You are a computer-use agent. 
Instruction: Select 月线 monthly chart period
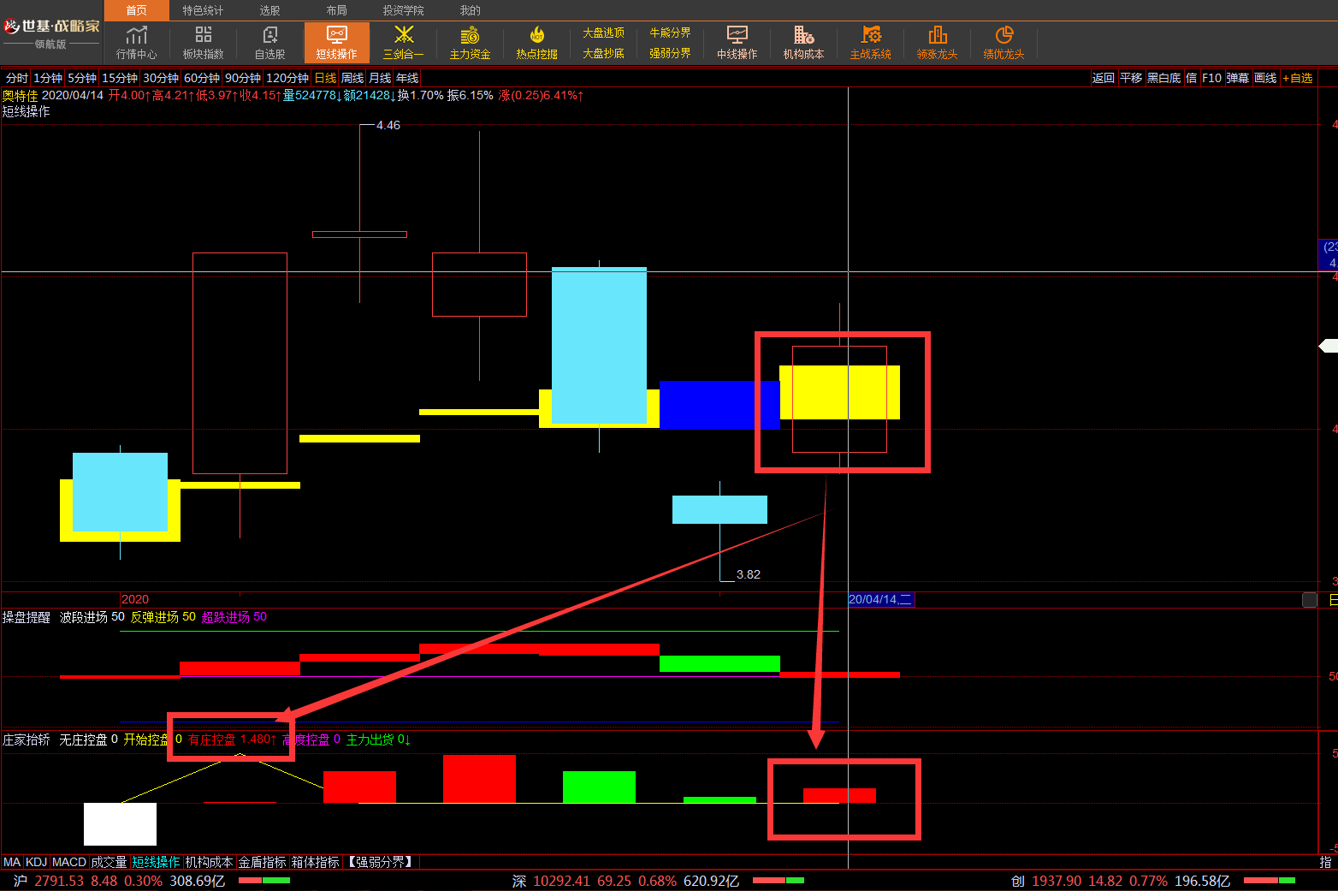[380, 78]
